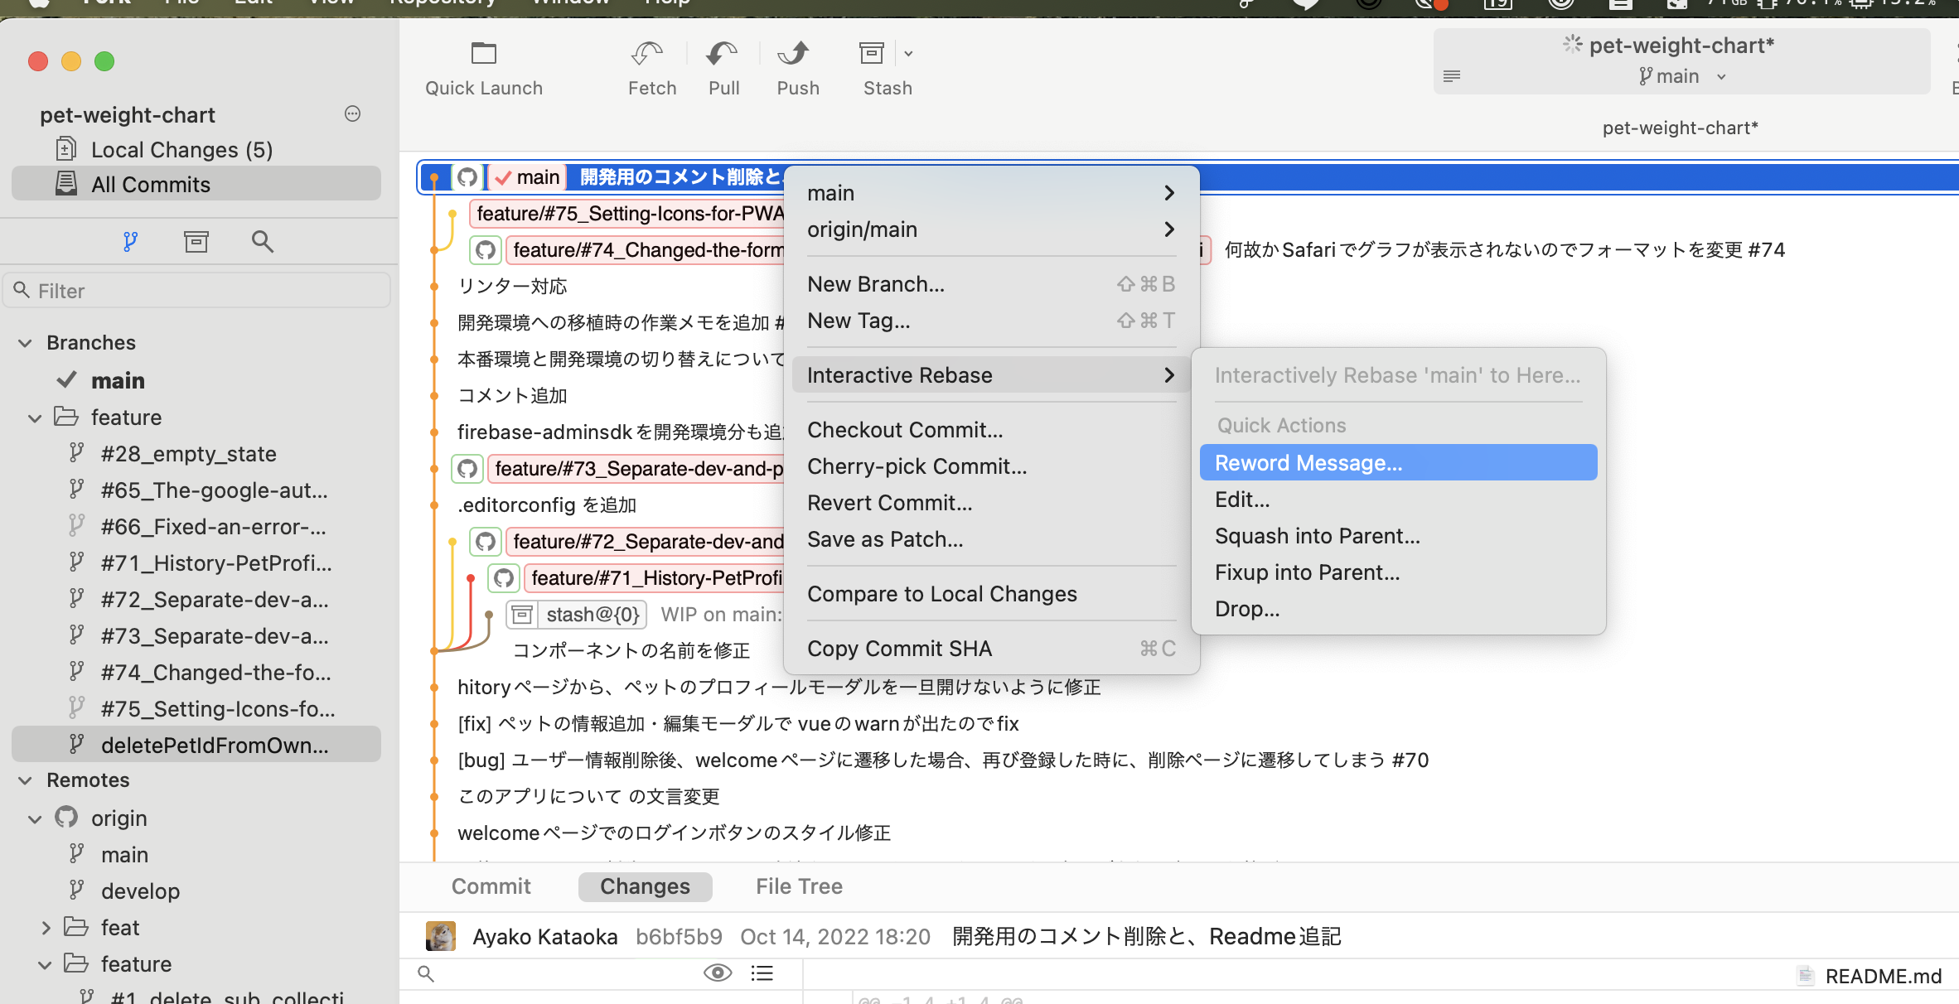Click Compare to Local Changes
The image size is (1959, 1004).
click(942, 593)
